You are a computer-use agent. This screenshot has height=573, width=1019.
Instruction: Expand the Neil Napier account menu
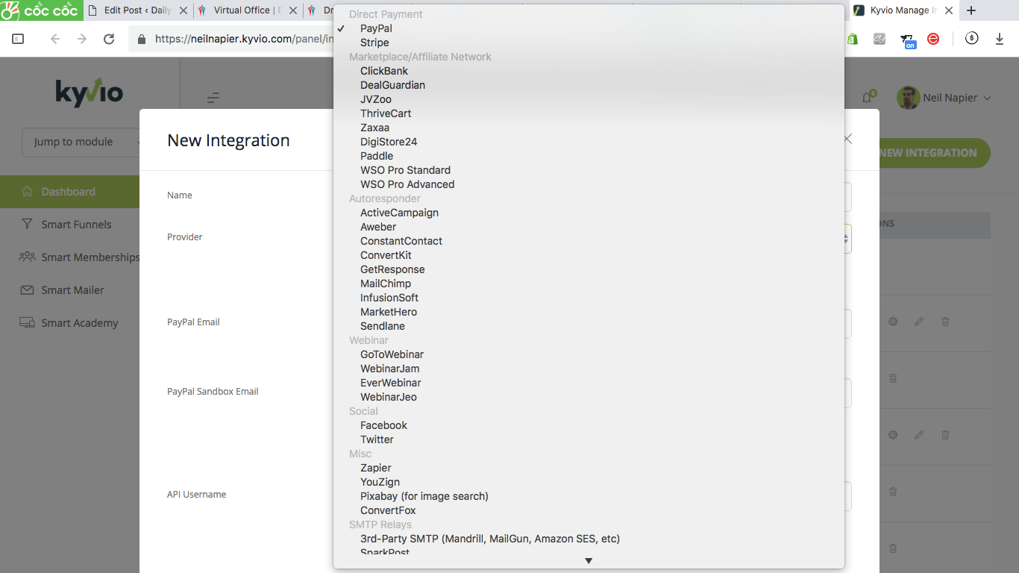[x=987, y=98]
